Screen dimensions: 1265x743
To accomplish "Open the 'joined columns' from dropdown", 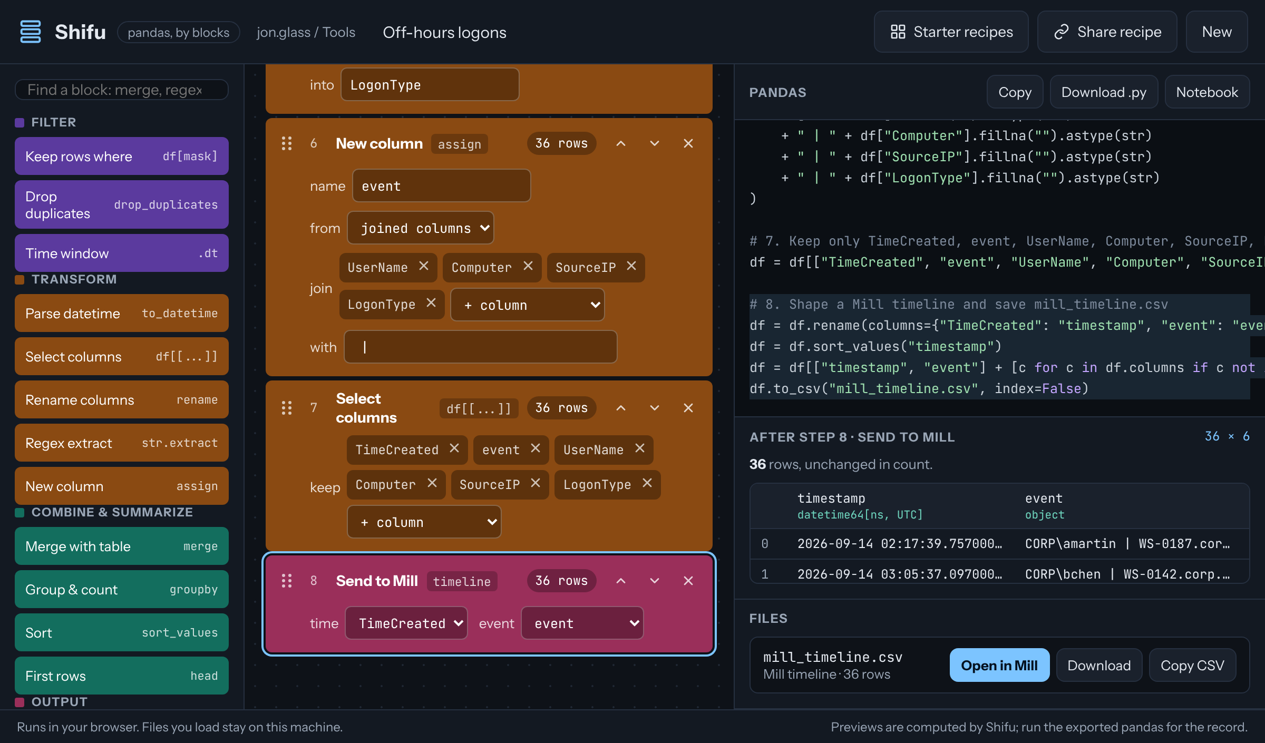I will tap(421, 228).
